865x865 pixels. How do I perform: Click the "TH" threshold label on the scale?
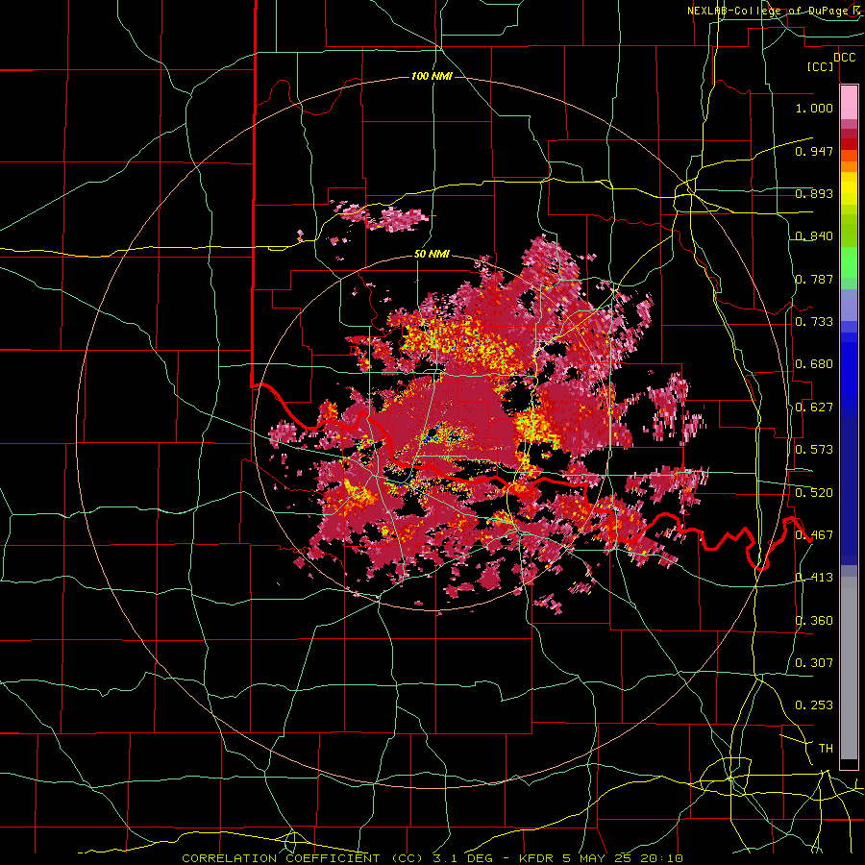pyautogui.click(x=826, y=749)
